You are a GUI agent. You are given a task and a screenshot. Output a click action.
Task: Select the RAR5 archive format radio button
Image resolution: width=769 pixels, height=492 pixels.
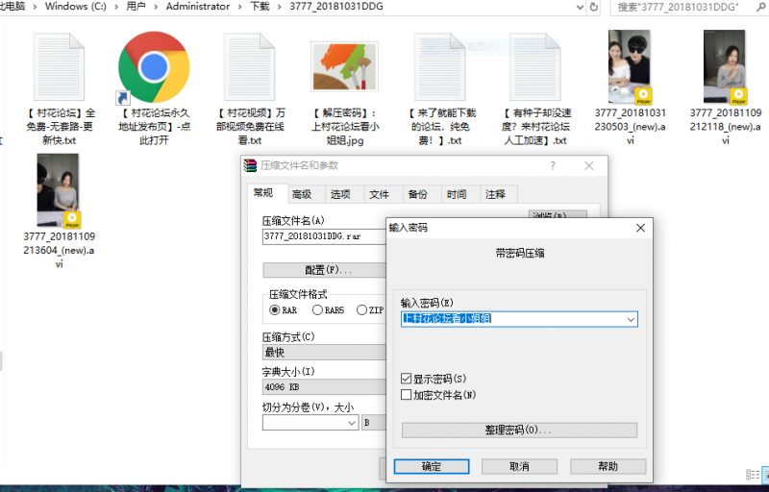point(317,310)
